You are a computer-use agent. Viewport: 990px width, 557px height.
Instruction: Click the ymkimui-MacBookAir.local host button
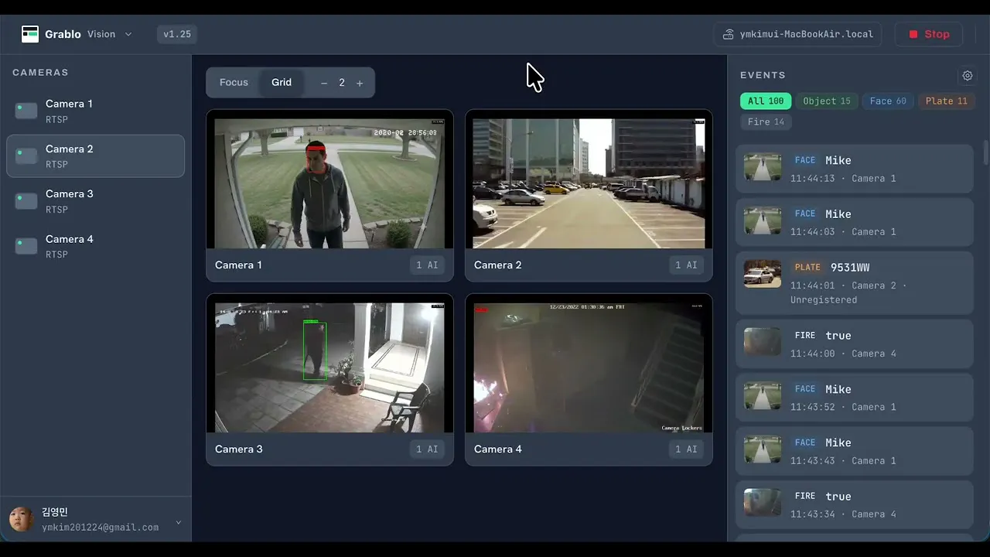point(797,34)
